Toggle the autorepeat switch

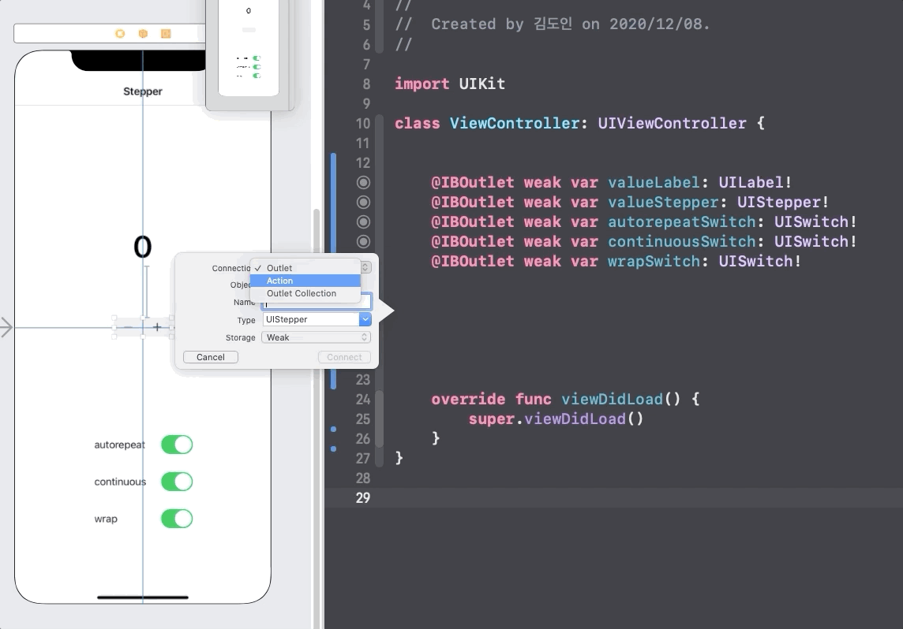coord(177,445)
